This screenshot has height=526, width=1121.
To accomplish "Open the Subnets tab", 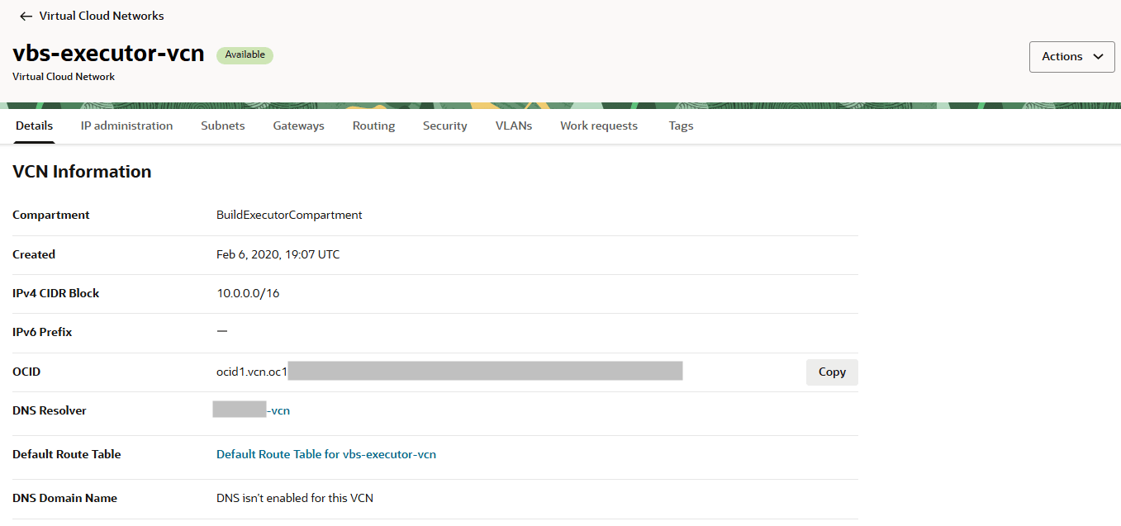I will 222,126.
